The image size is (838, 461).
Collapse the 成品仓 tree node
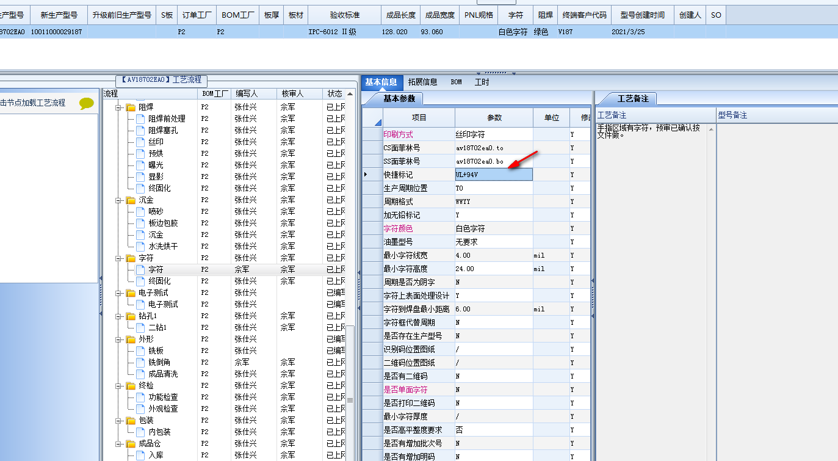118,443
